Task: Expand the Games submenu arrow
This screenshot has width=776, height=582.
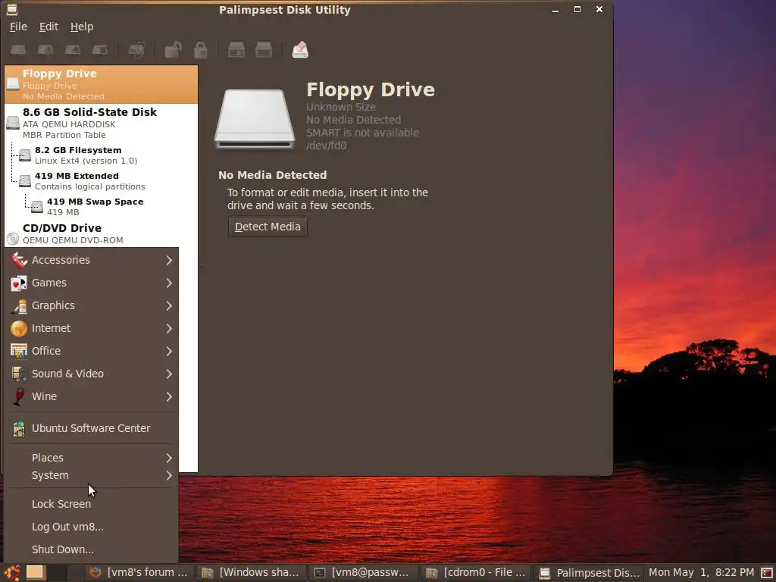Action: 169,283
